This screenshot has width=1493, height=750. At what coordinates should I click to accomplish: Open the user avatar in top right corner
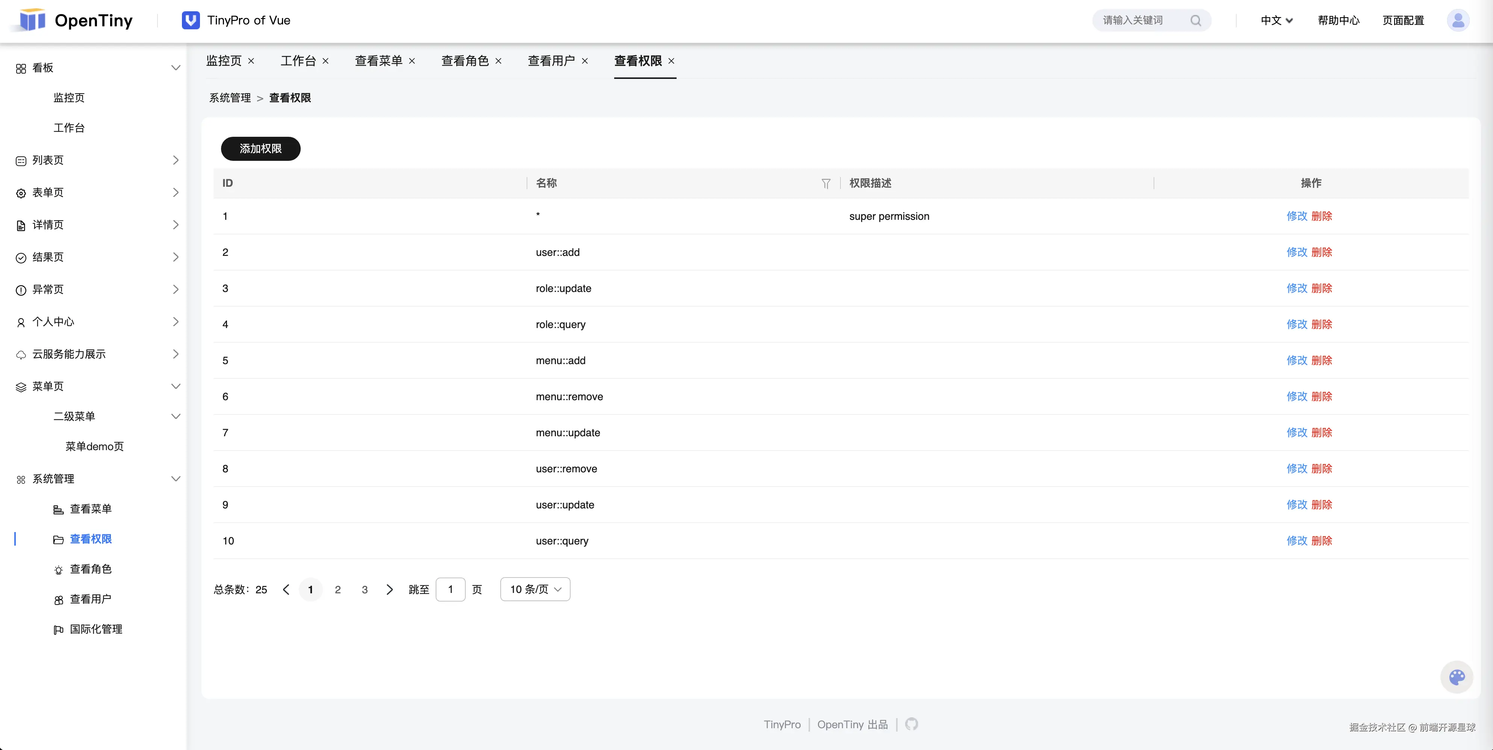[1458, 20]
